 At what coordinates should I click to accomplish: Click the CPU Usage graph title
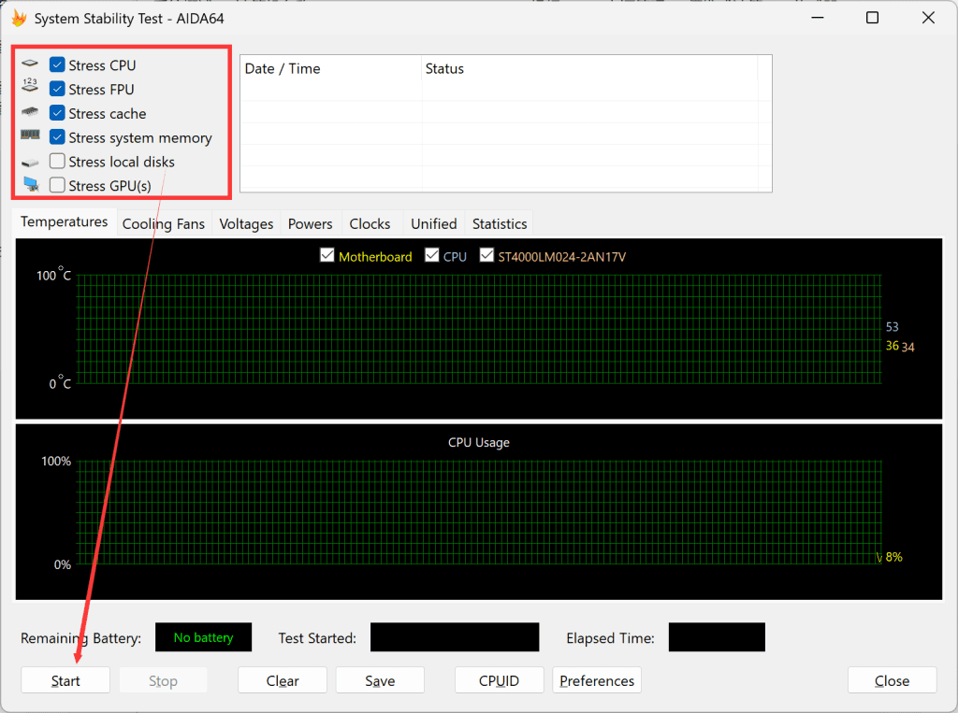click(x=478, y=443)
